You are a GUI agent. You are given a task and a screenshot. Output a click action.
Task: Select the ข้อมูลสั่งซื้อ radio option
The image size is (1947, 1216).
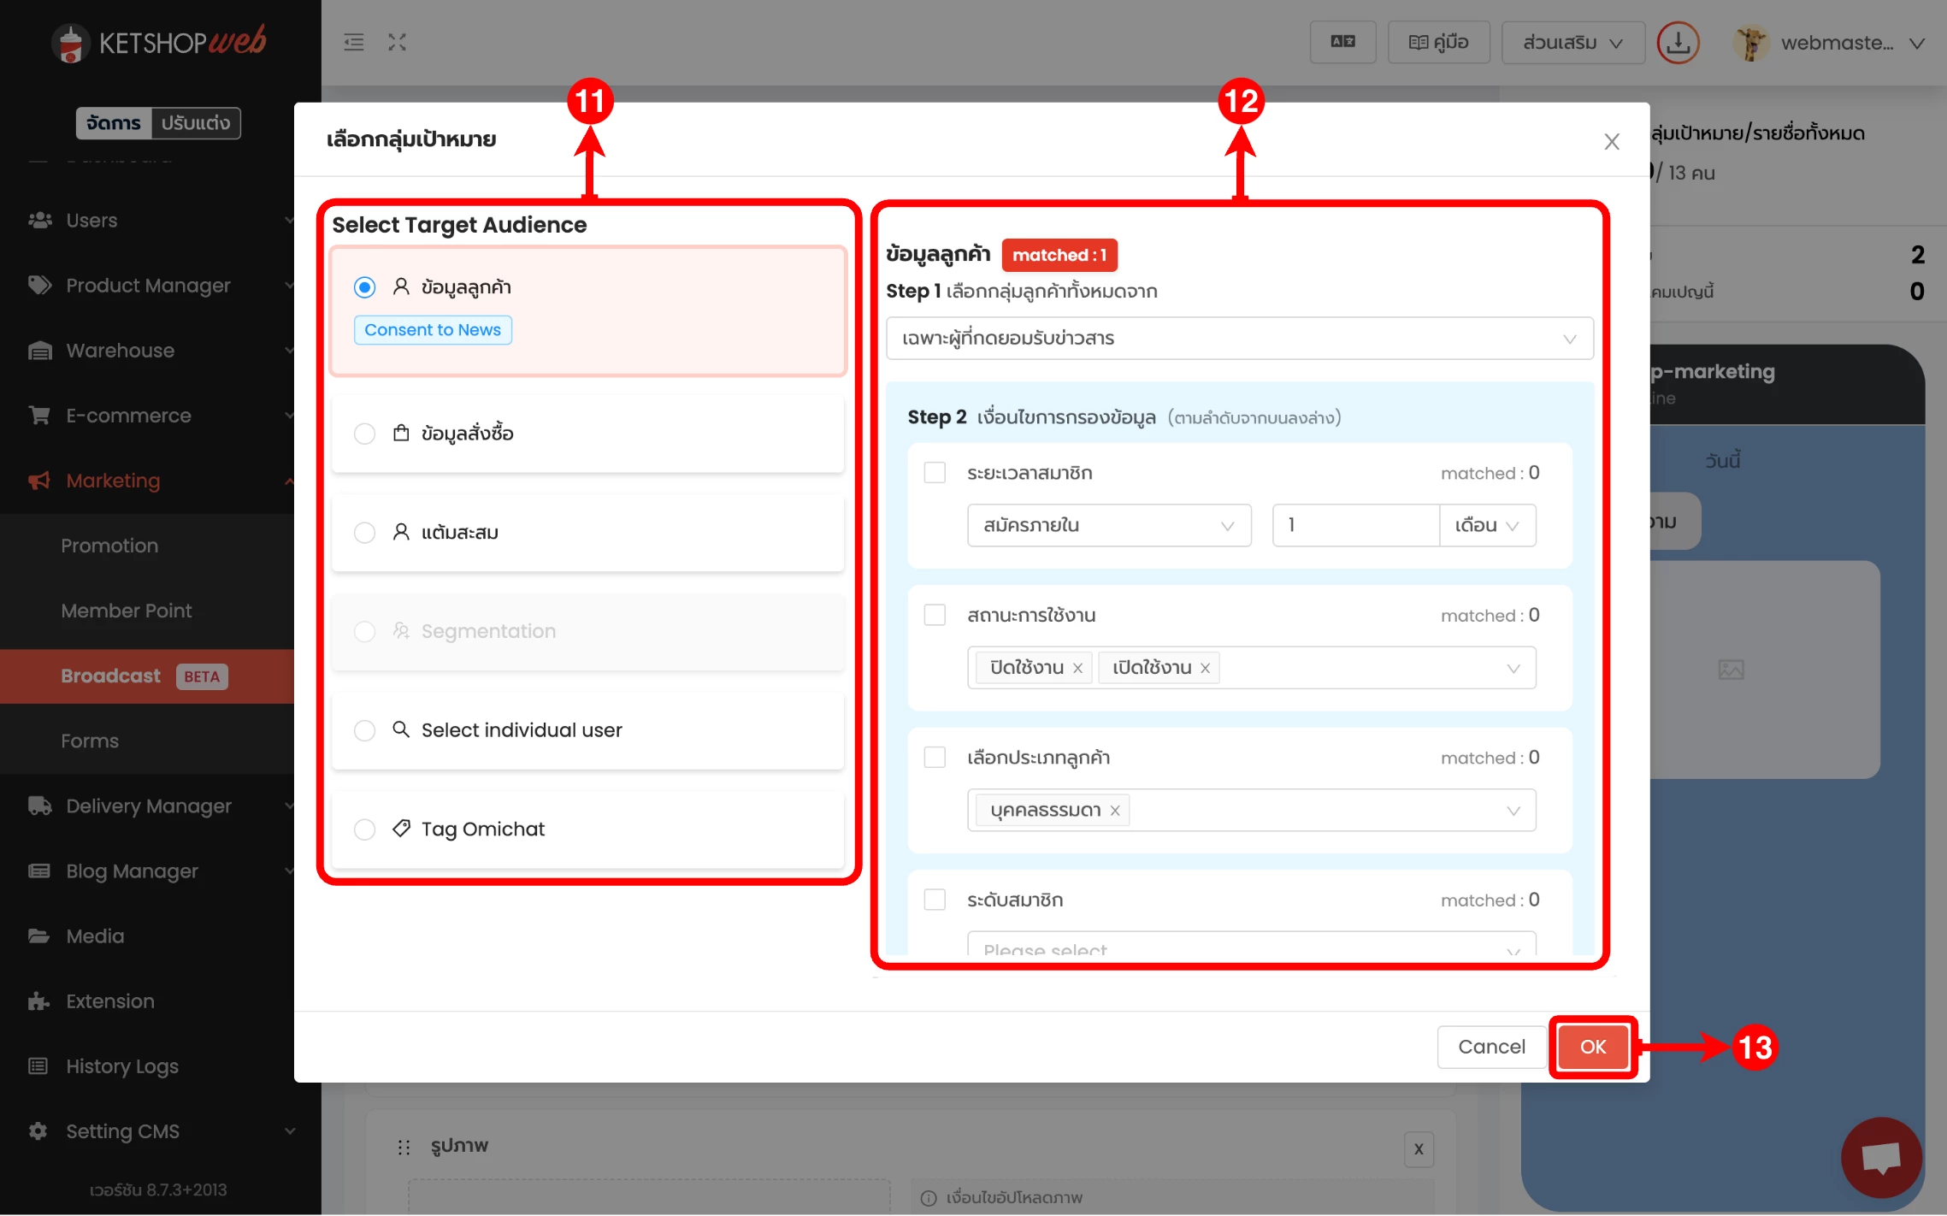[x=364, y=434]
